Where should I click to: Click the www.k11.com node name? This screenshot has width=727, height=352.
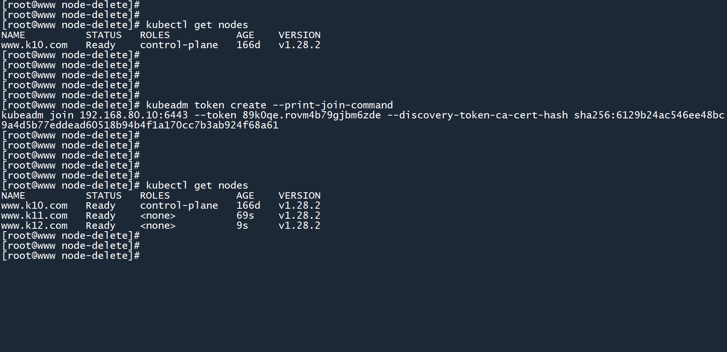tap(34, 216)
